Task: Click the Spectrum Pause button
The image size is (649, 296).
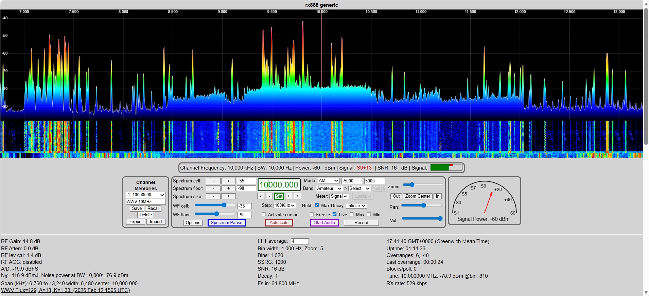Action: tap(226, 223)
